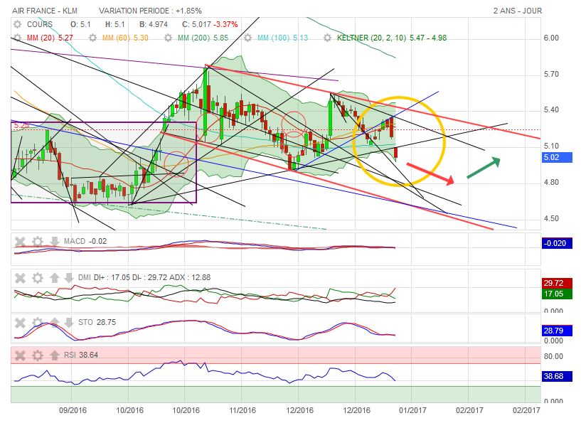Click the 5.40 price axis label
Viewport: 581px width, 423px height.
(551, 110)
